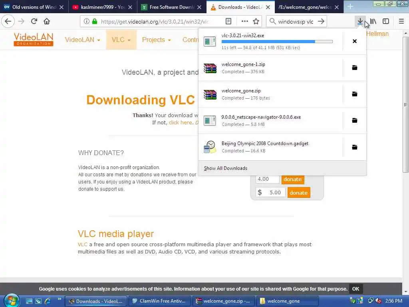The image size is (409, 307).
Task: Go to the Home page icon
Action: point(47,22)
